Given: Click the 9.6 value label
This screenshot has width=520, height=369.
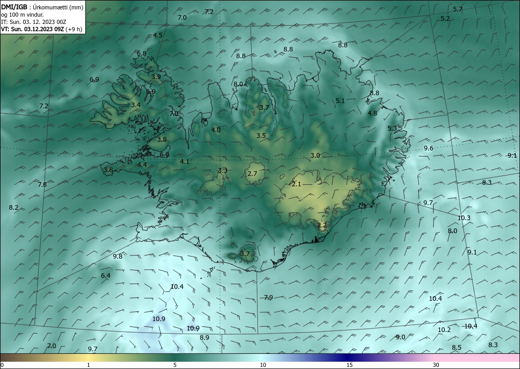Looking at the screenshot, I should (428, 148).
